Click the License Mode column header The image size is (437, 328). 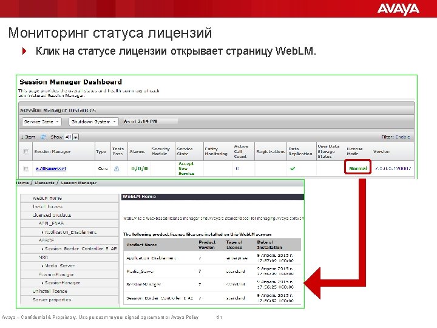point(354,151)
